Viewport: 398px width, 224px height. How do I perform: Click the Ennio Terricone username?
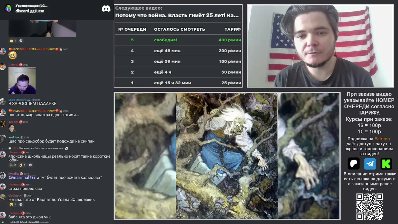[17, 100]
